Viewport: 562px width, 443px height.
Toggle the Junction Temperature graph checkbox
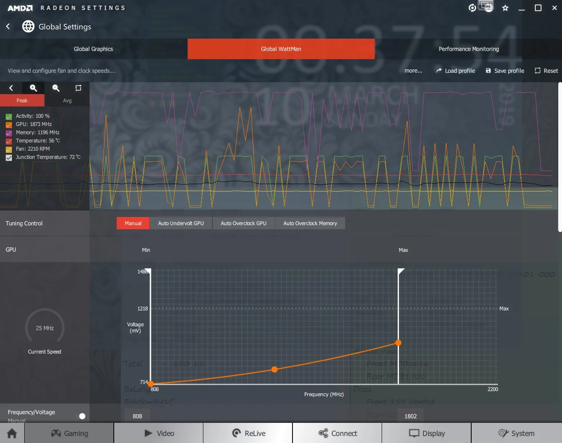coord(9,158)
